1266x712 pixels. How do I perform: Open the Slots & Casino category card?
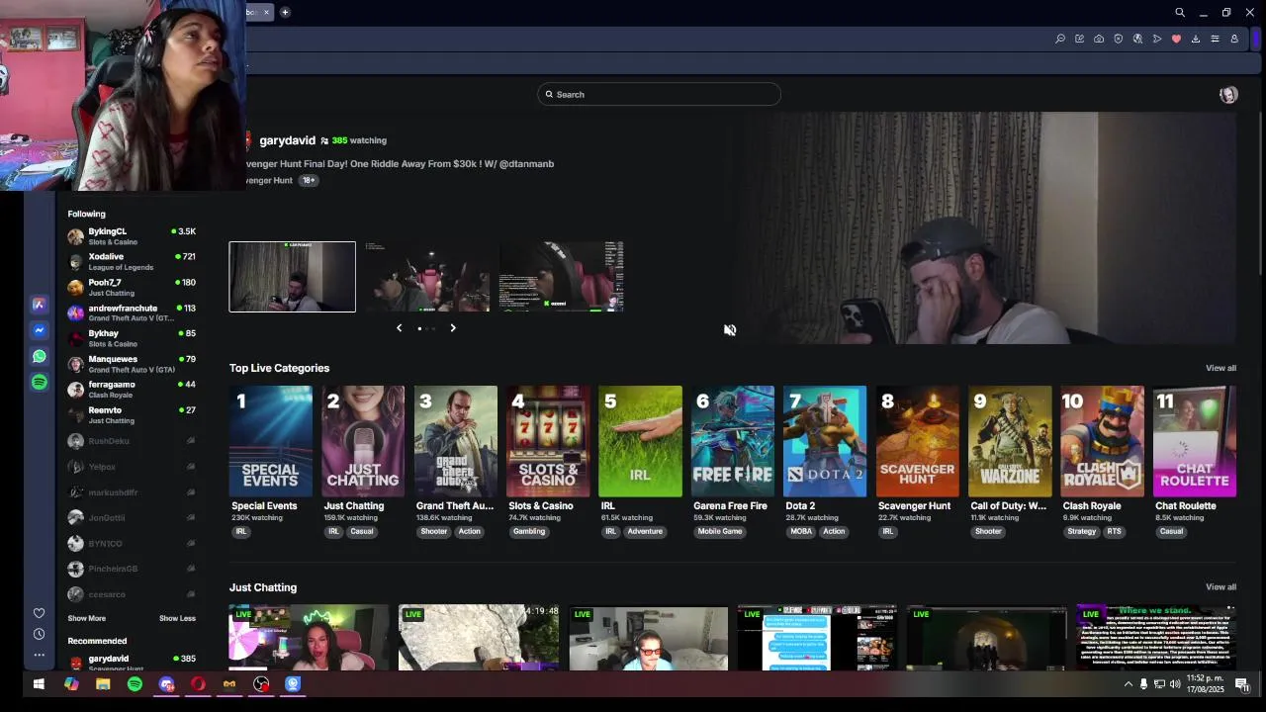[x=548, y=441]
